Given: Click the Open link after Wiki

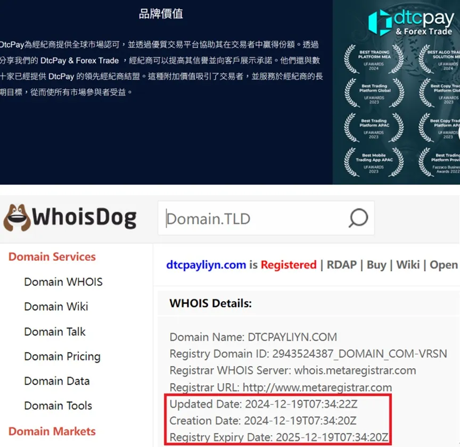Looking at the screenshot, I should tap(444, 265).
